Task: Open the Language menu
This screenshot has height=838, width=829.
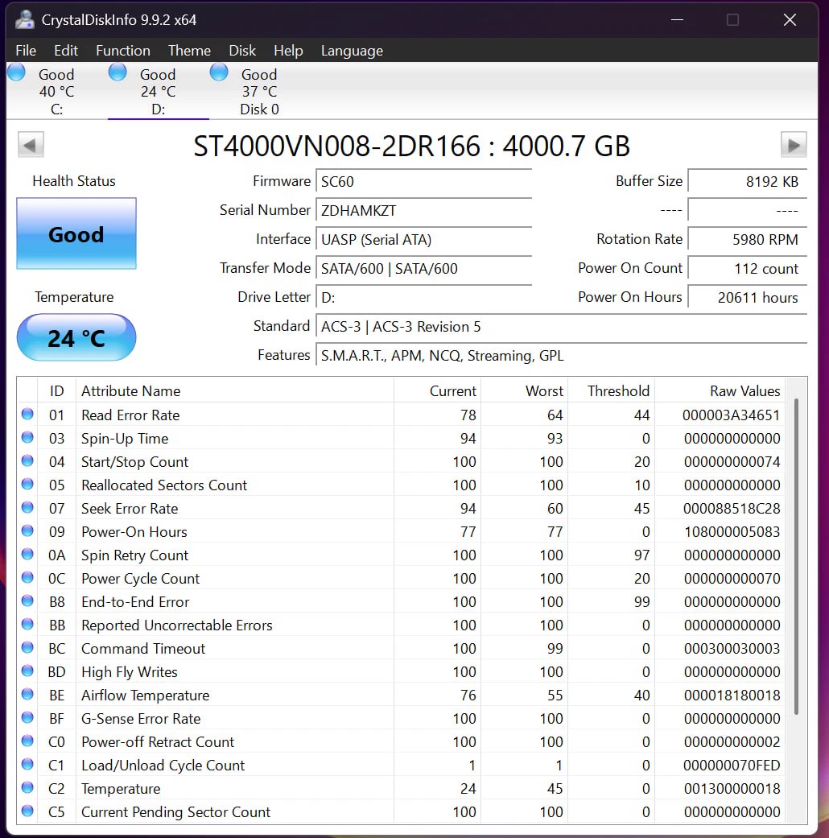Action: pos(352,50)
